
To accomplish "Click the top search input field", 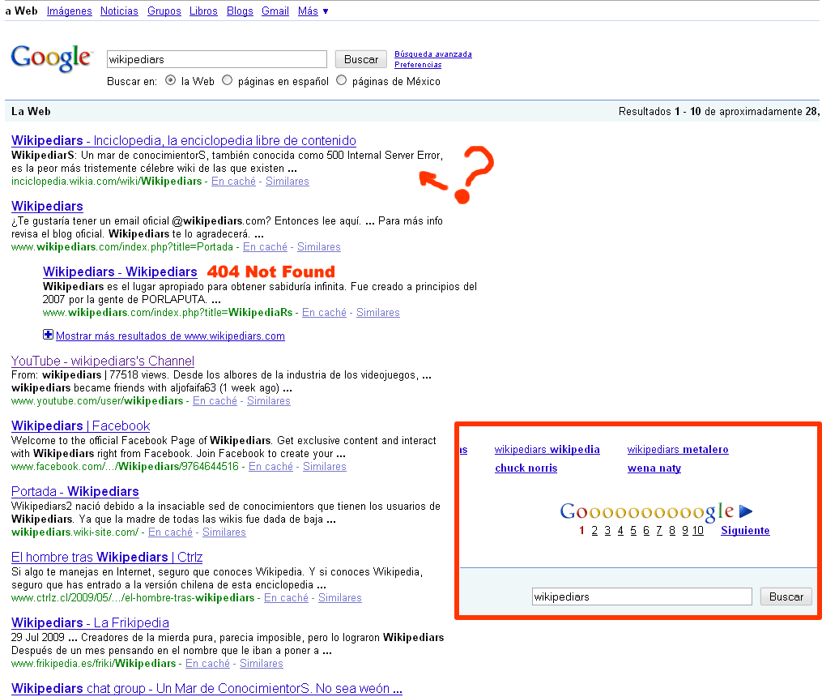I will [x=216, y=59].
